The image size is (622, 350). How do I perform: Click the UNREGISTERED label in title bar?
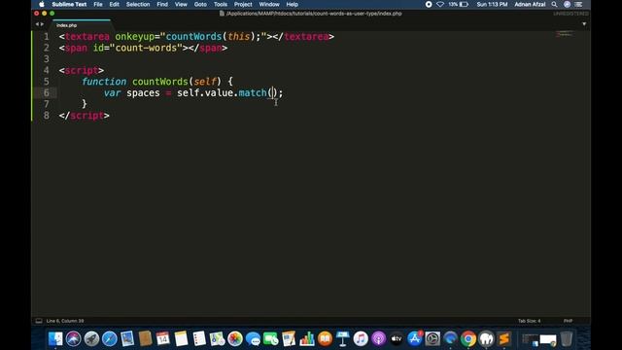pyautogui.click(x=570, y=14)
